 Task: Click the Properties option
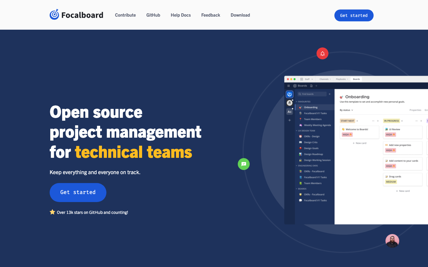click(415, 110)
